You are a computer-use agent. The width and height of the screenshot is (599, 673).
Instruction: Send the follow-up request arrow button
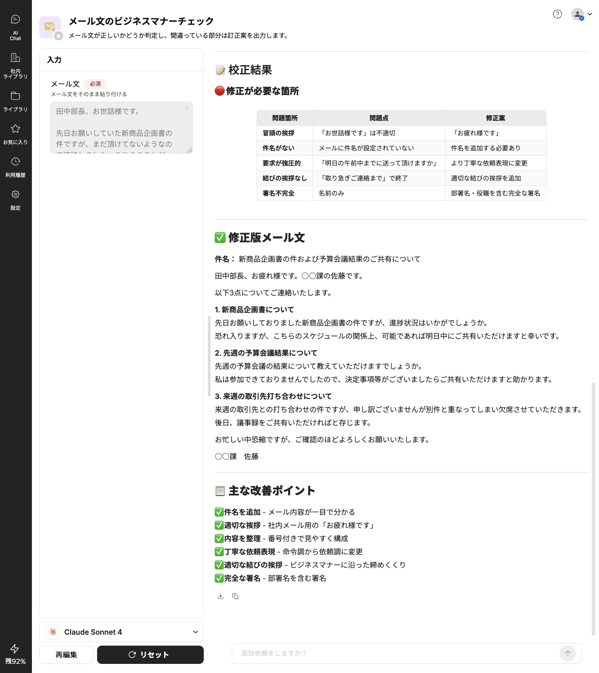pos(568,653)
